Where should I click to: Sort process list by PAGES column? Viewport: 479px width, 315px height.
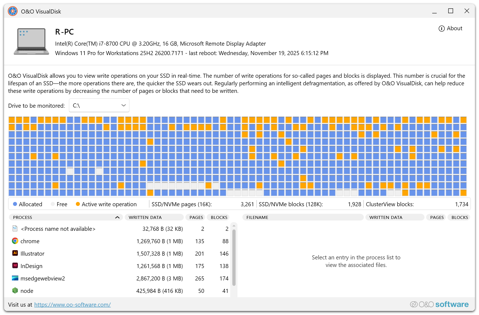pos(196,217)
